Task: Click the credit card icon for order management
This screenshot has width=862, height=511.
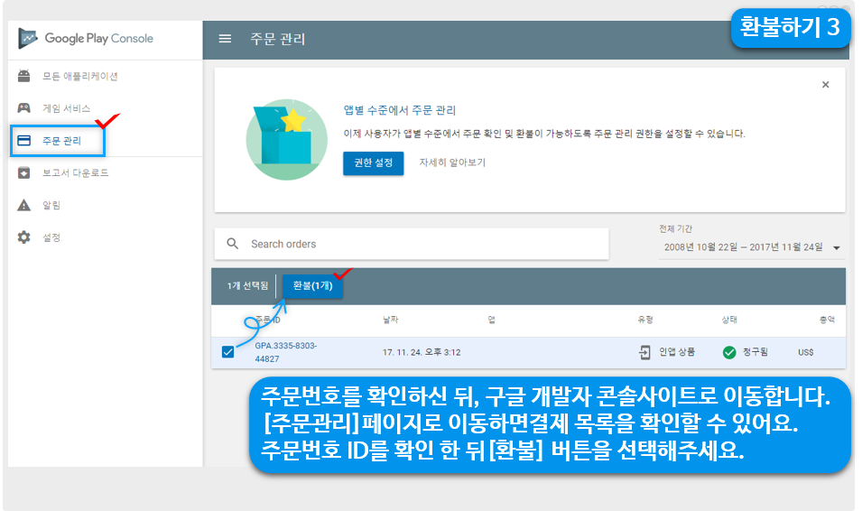Action: click(x=24, y=141)
